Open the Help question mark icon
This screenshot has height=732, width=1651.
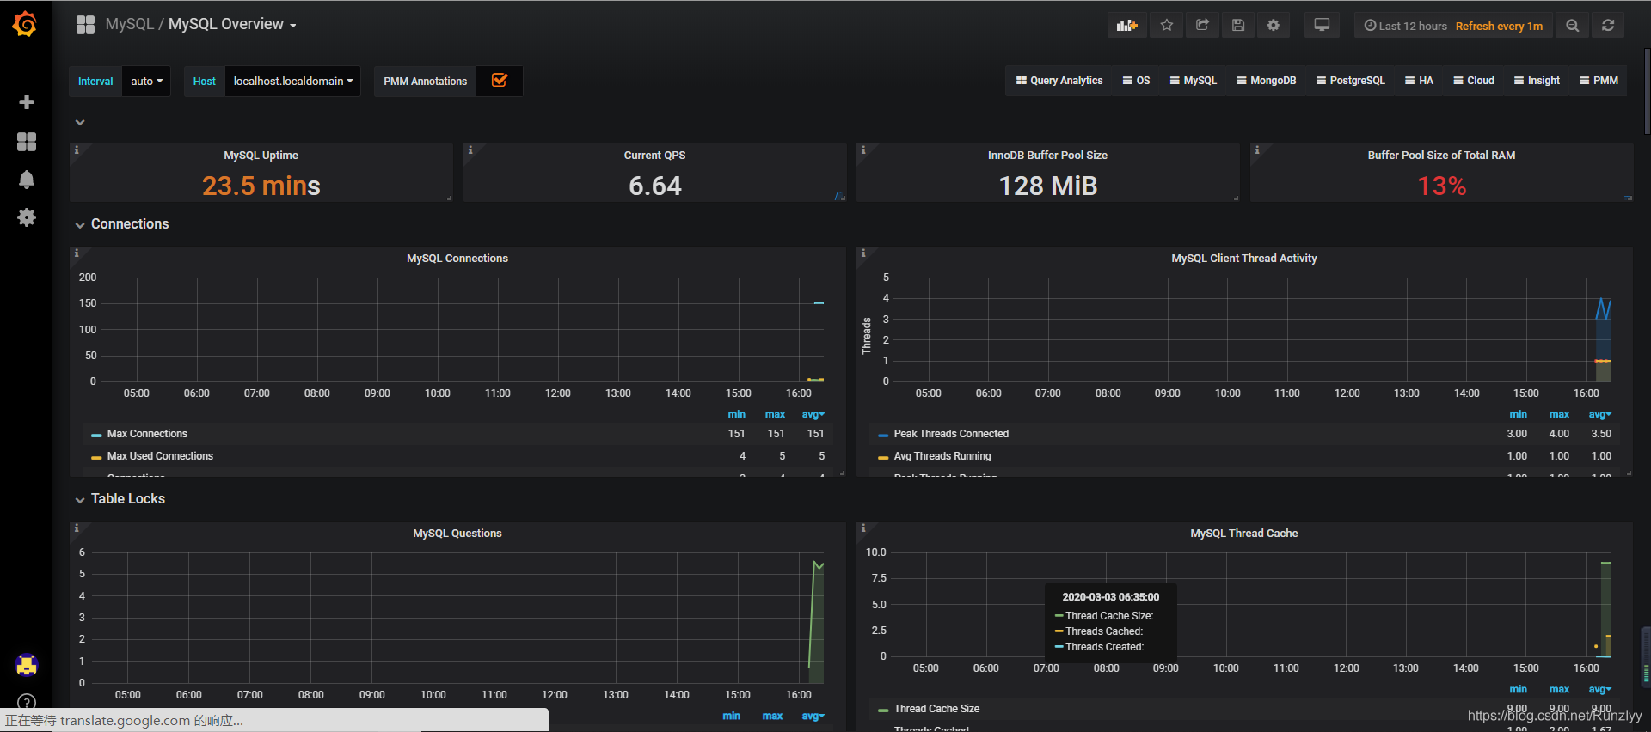click(27, 702)
